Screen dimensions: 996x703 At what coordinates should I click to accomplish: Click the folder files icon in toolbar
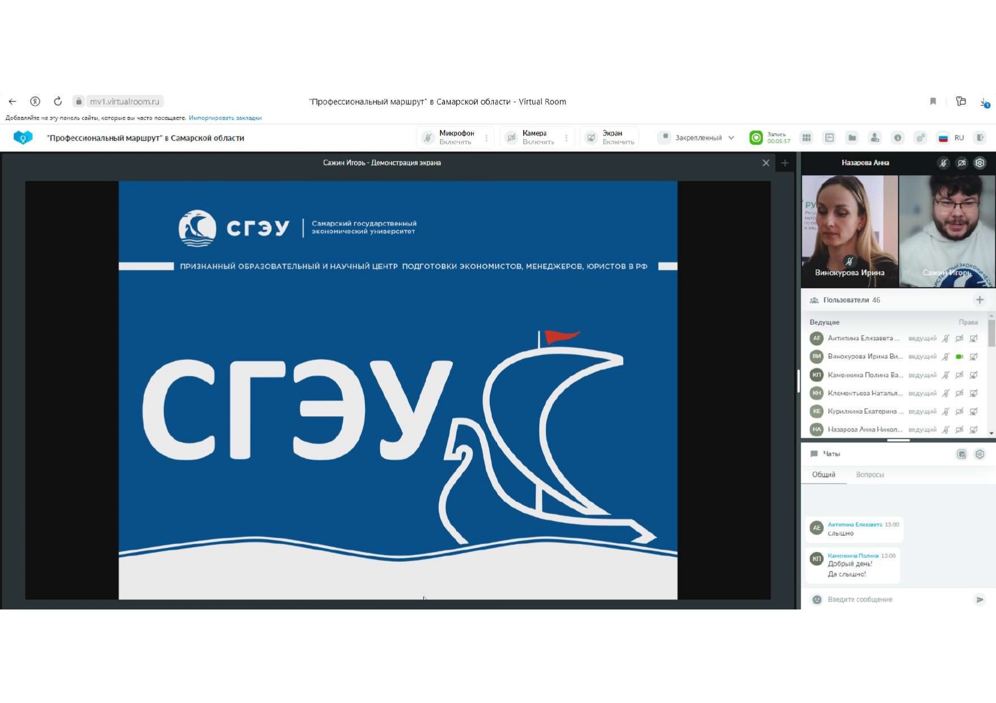[852, 138]
